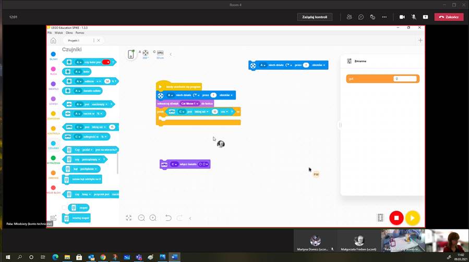The width and height of the screenshot is (469, 262).
Task: Click the Zażądaj kontroli button
Action: tap(315, 17)
